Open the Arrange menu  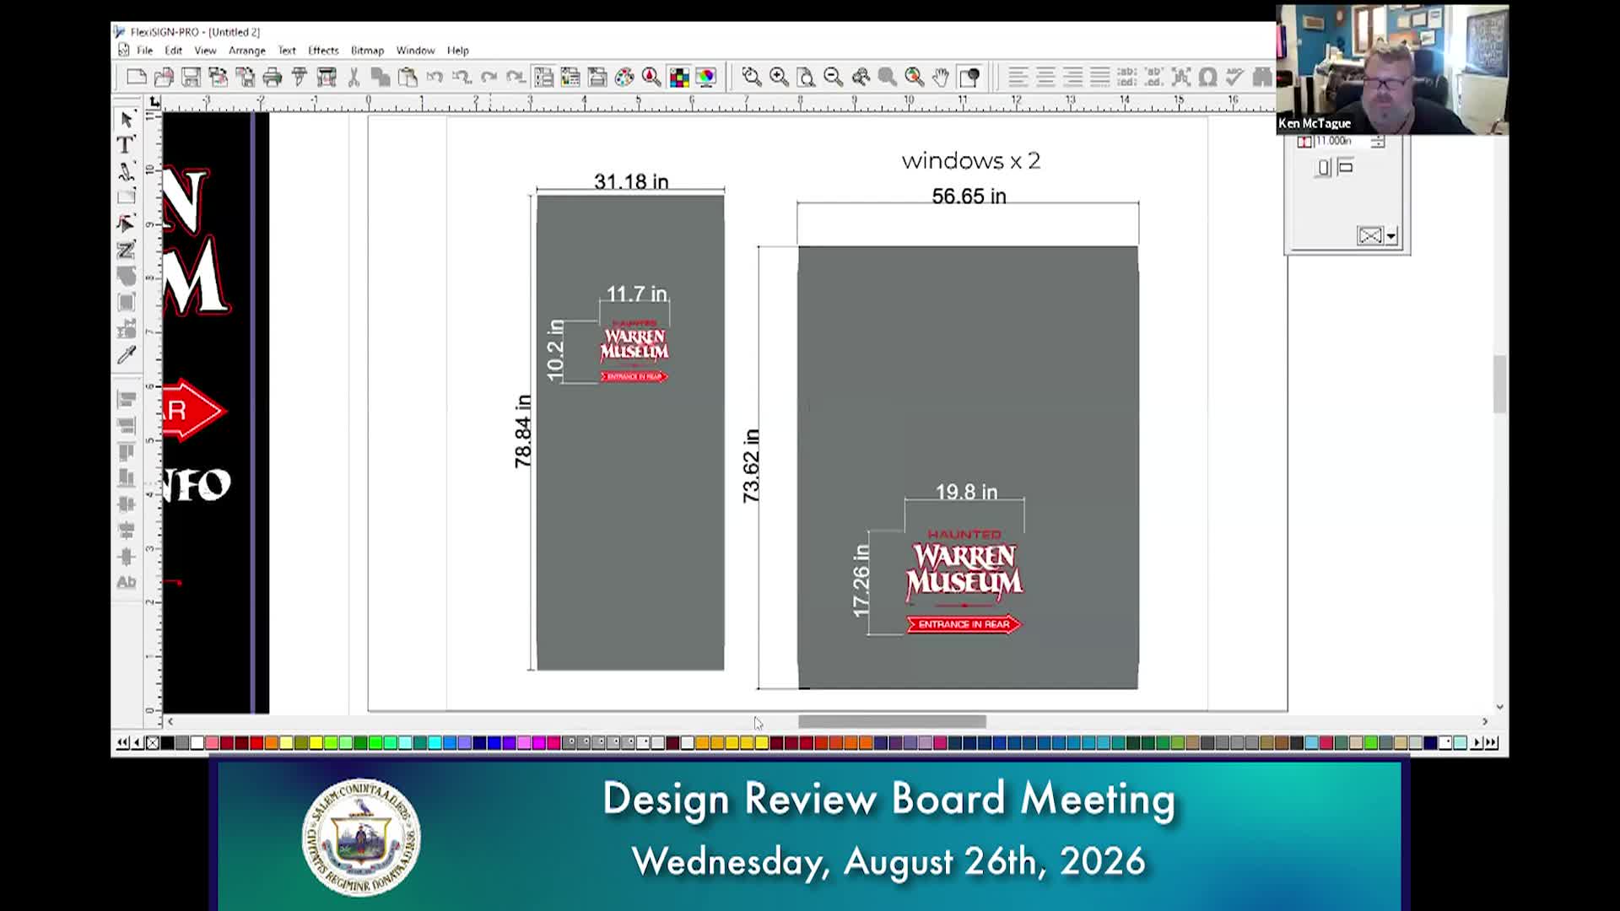pyautogui.click(x=247, y=51)
